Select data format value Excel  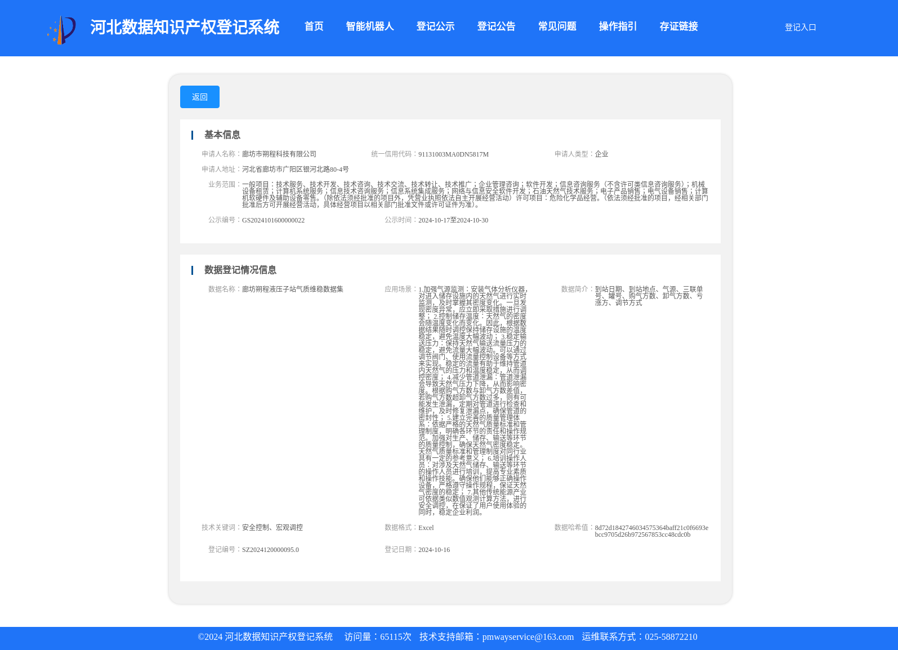point(426,528)
